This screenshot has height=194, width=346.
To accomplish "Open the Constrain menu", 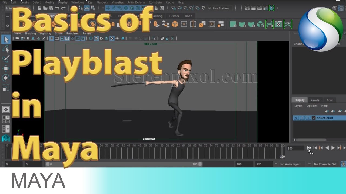I will pos(155,2).
